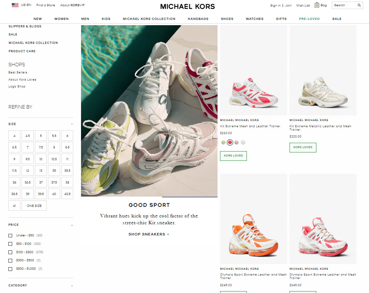Image resolution: width=369 pixels, height=293 pixels.
Task: Open the Handbags menu
Action: click(198, 19)
